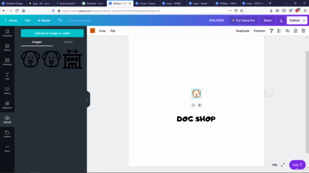Click the link chain icon
Screen dimensions: 309x173
pos(287,31)
